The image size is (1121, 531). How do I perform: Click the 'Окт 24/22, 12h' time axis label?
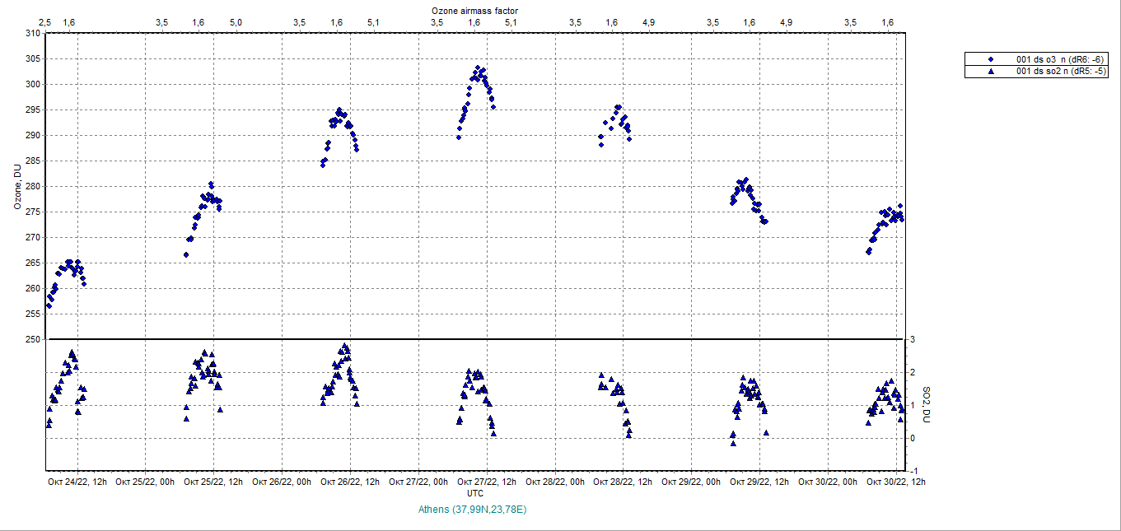click(x=77, y=482)
